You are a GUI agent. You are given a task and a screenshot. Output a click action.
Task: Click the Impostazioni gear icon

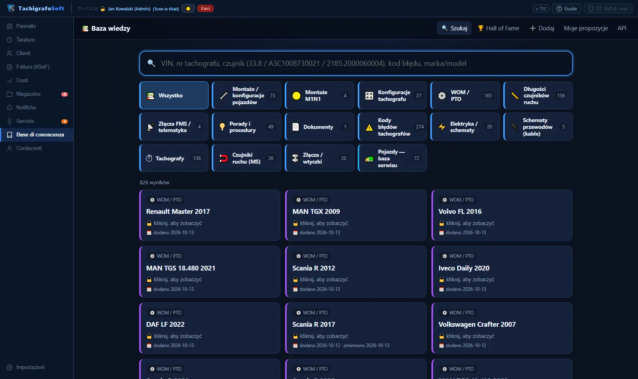pos(10,367)
